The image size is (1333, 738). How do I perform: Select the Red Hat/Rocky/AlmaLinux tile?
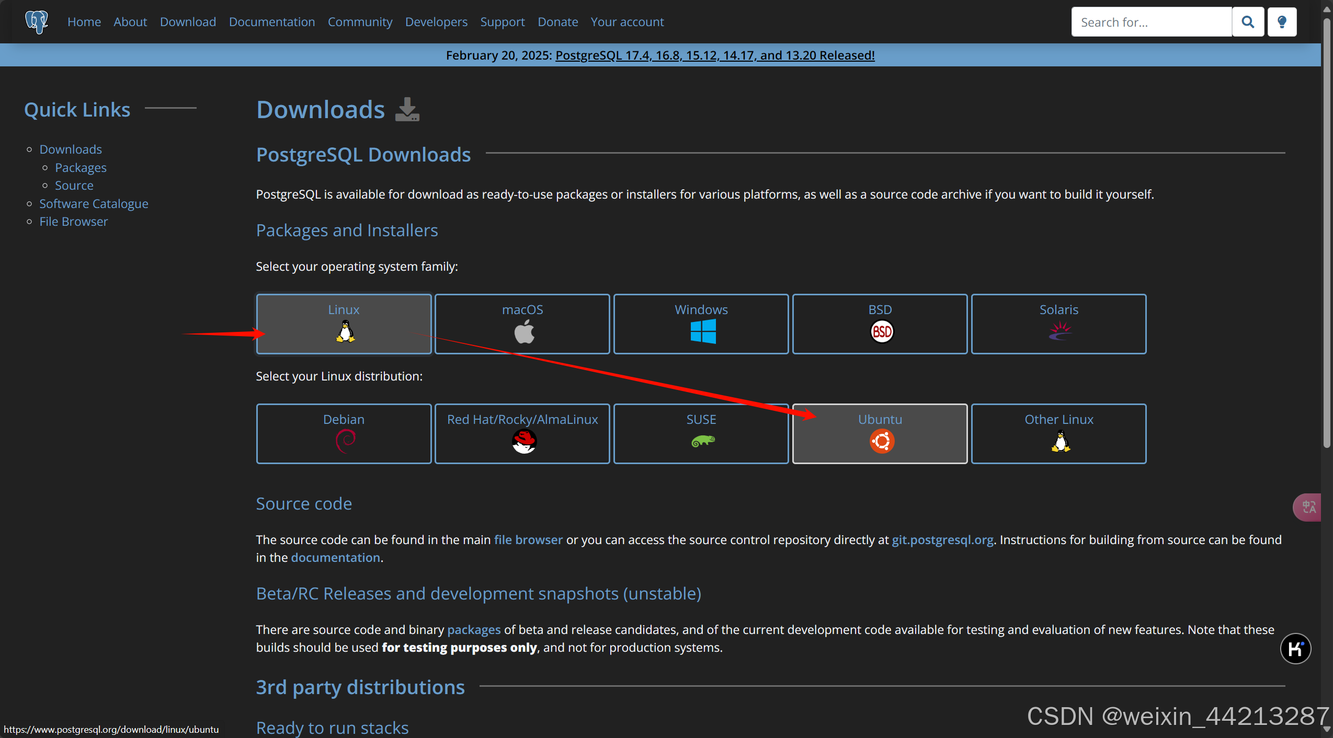point(522,434)
